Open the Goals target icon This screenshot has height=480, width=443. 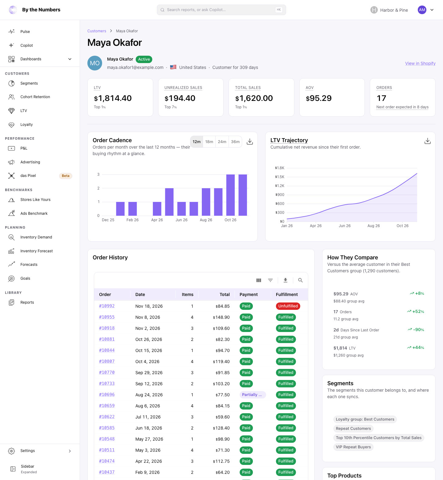[11, 278]
